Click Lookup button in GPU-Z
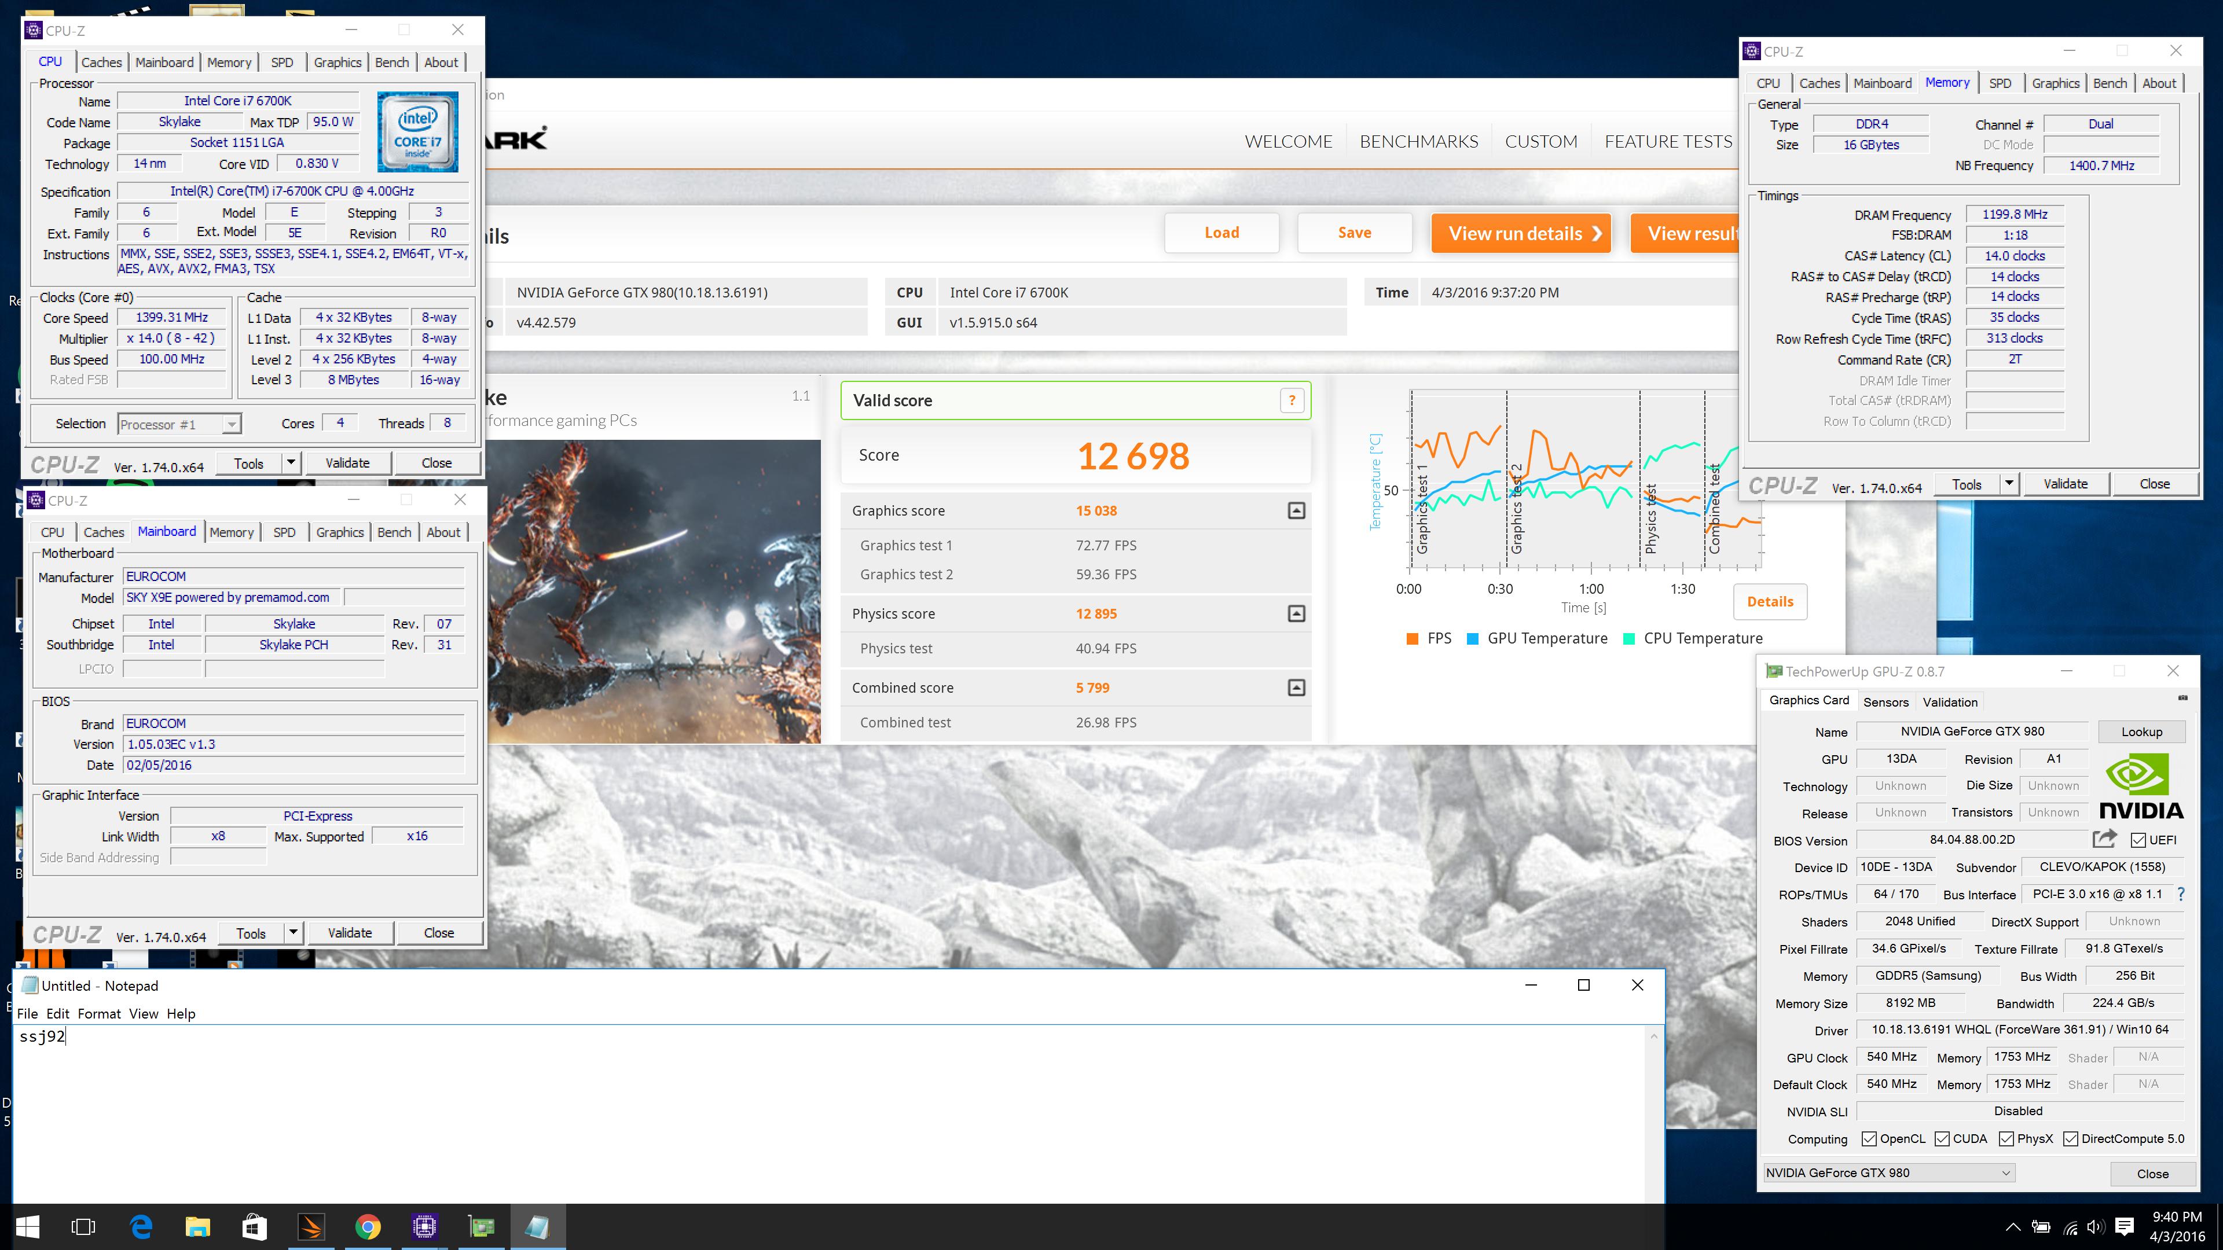The width and height of the screenshot is (2223, 1250). pyautogui.click(x=2141, y=731)
